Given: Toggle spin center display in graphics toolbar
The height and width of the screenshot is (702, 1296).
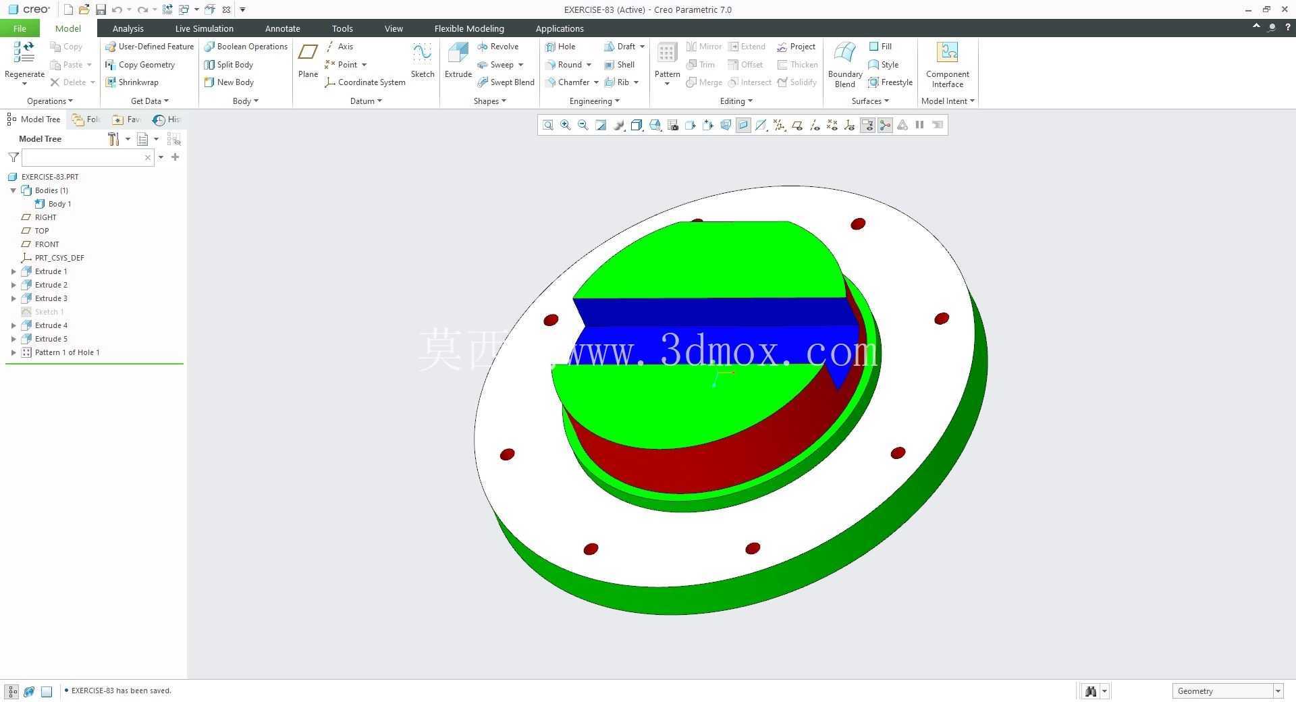Looking at the screenshot, I should pyautogui.click(x=885, y=125).
